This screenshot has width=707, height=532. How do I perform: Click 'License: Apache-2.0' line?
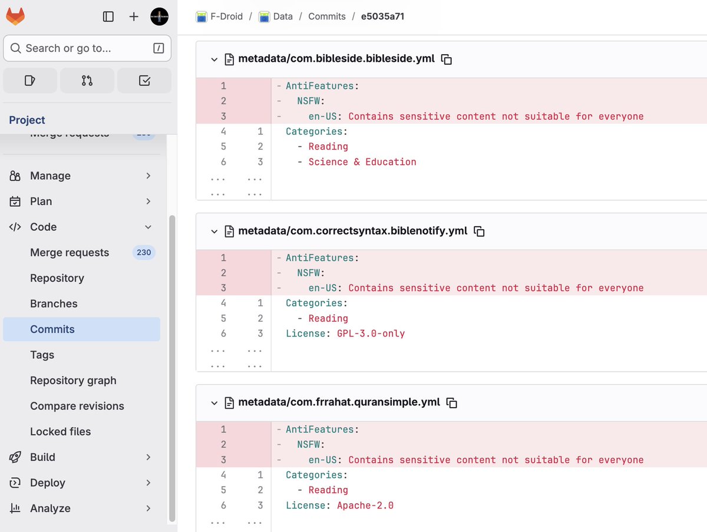click(x=339, y=505)
